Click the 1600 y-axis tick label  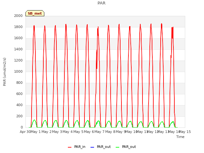[x=18, y=38]
